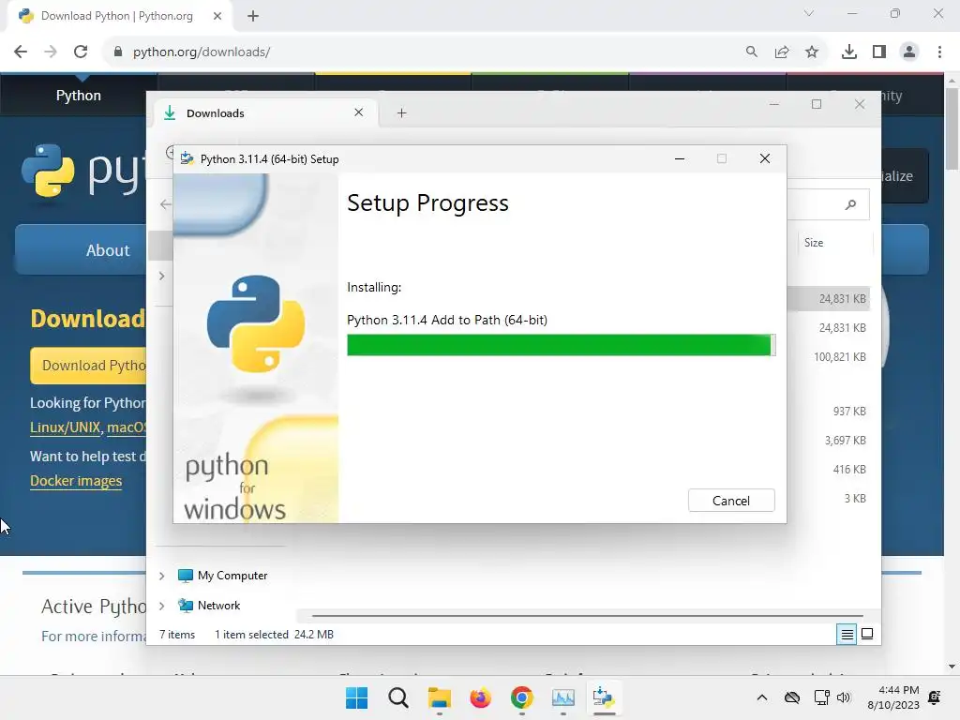Close the Downloads tab in File Explorer

tap(359, 112)
